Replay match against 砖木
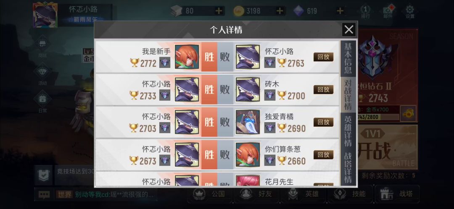Image resolution: width=454 pixels, height=209 pixels. coord(323,90)
